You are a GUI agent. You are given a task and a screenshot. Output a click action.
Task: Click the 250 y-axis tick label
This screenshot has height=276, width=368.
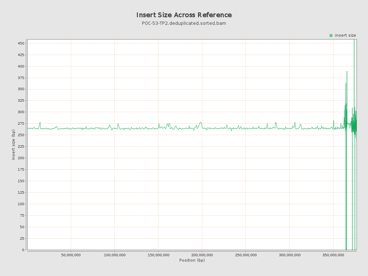21,135
